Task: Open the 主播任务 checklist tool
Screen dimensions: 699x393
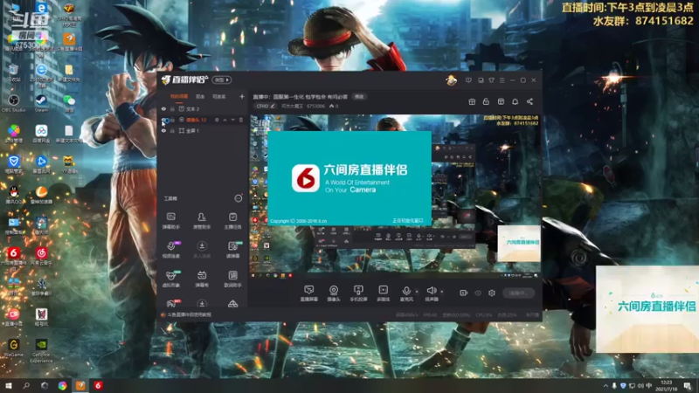Action: pos(232,221)
